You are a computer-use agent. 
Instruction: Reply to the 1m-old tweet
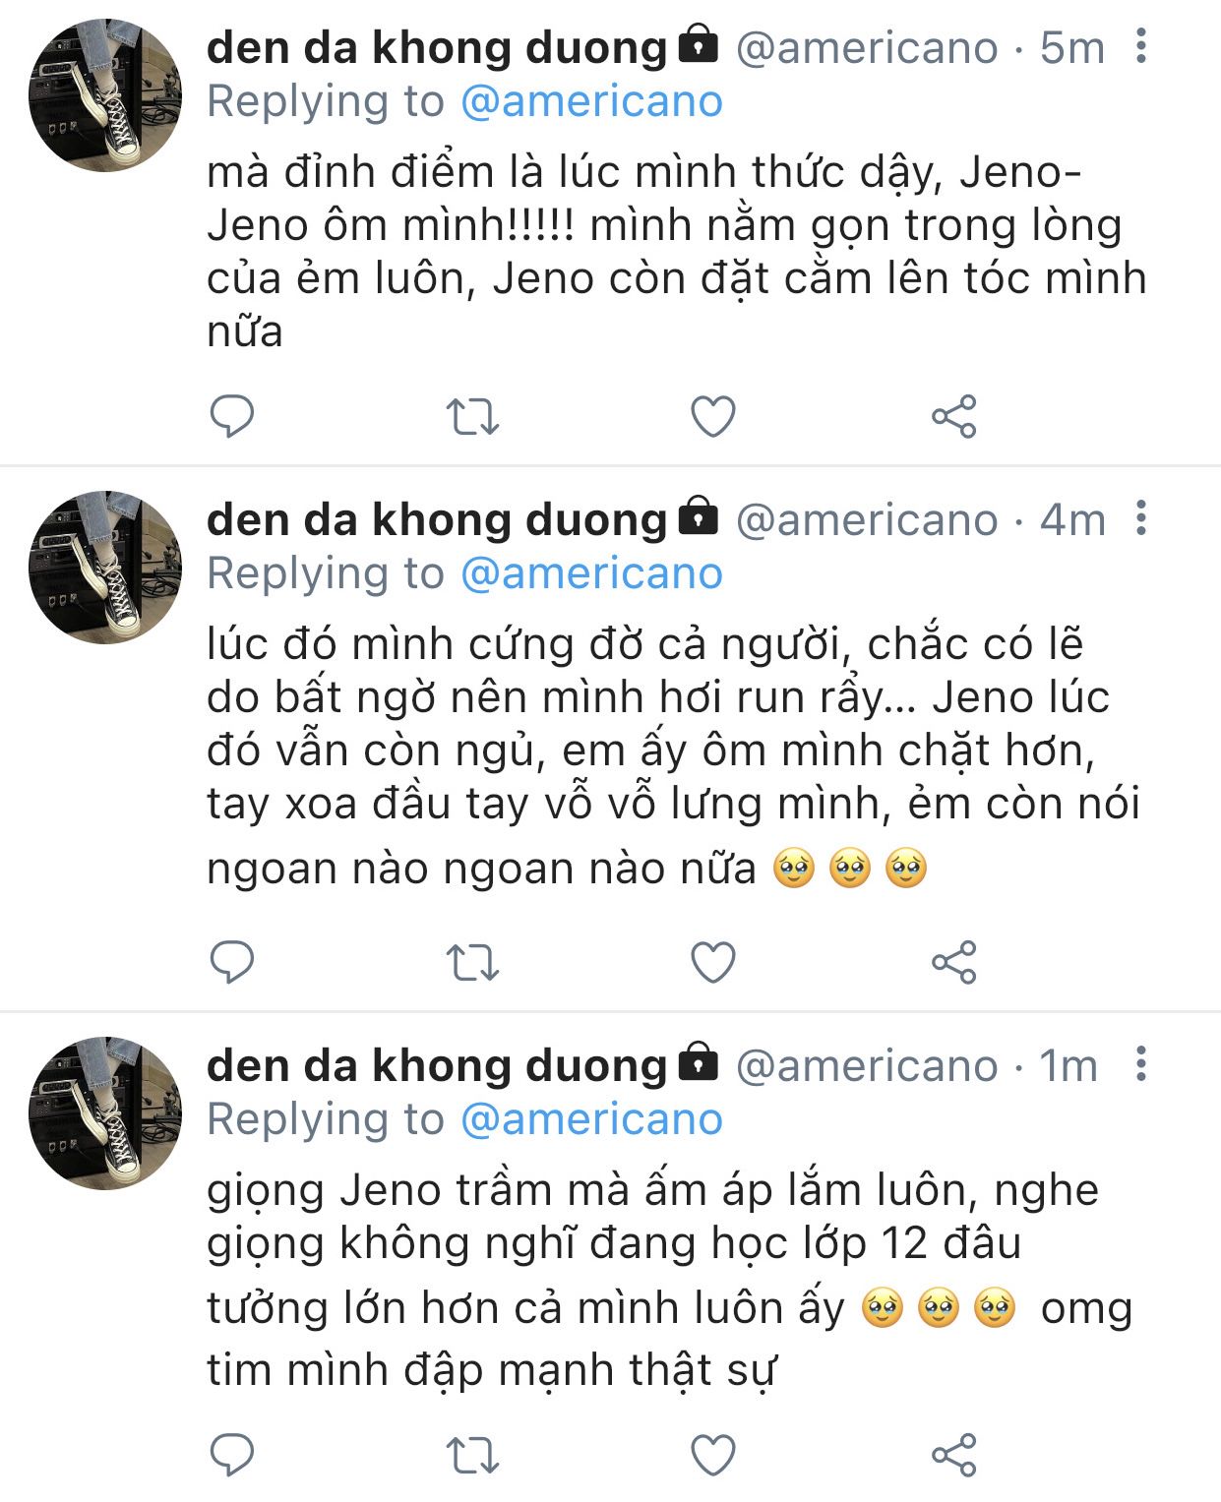(x=232, y=1455)
